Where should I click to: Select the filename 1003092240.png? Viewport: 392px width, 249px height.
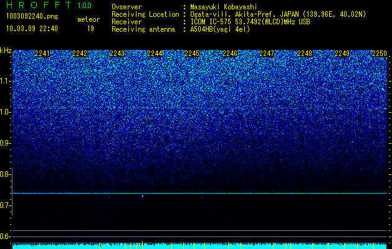32,17
